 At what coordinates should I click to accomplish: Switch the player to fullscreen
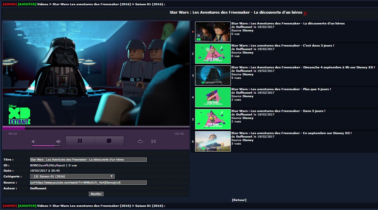[154, 141]
